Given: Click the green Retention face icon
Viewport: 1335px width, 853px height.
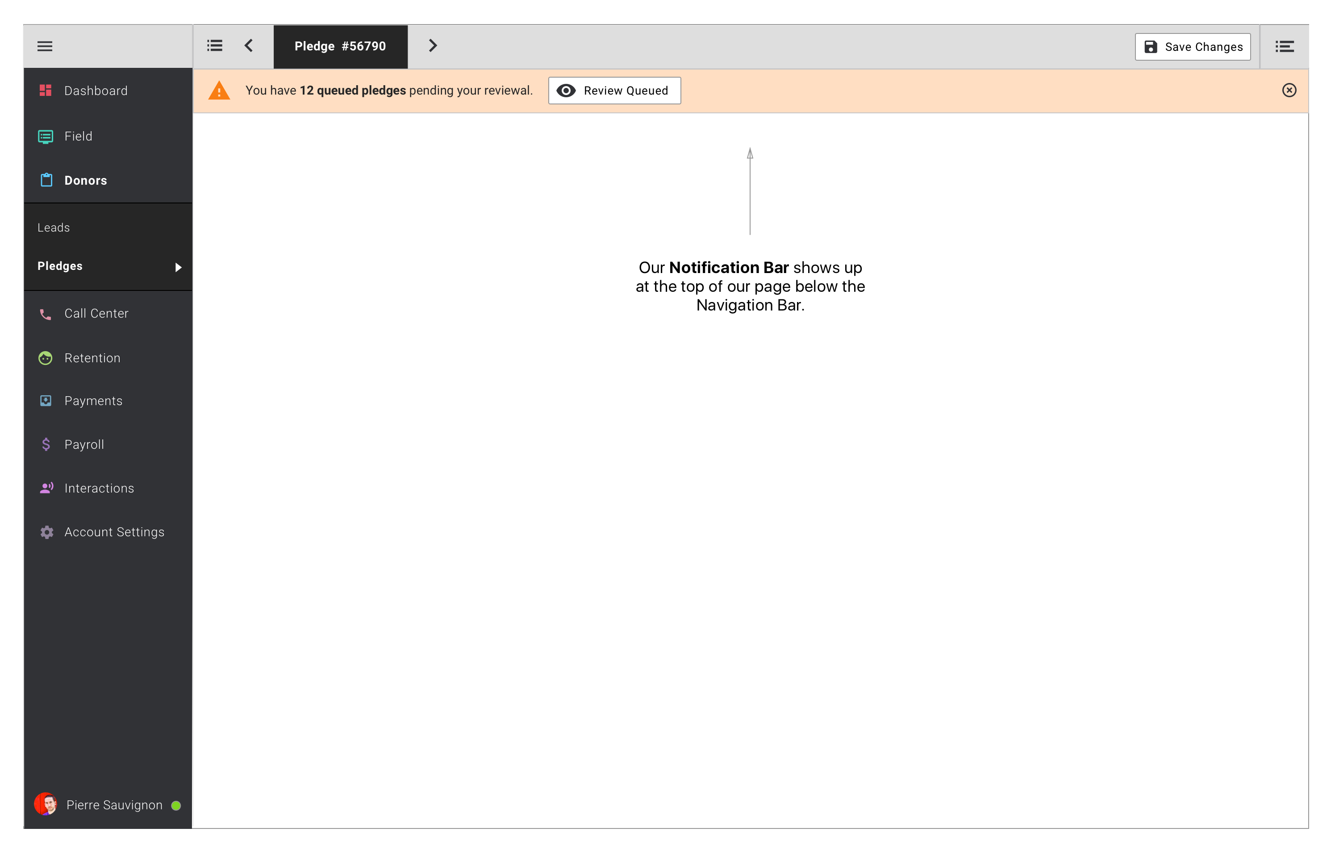Looking at the screenshot, I should pyautogui.click(x=46, y=358).
